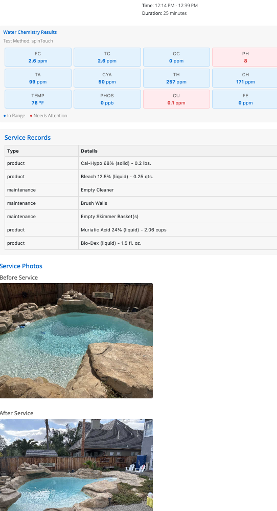Select the CH 171 ppm reading card
This screenshot has width=277, height=511.
tap(245, 78)
